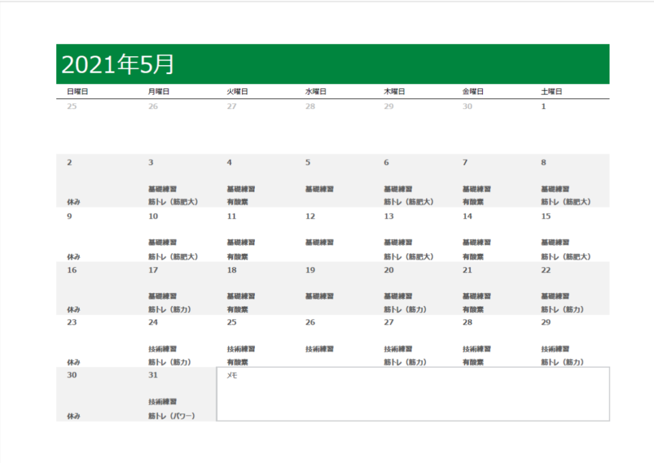Click the greyed-out April 25 date
Viewport: 654px width, 463px height.
pyautogui.click(x=72, y=107)
